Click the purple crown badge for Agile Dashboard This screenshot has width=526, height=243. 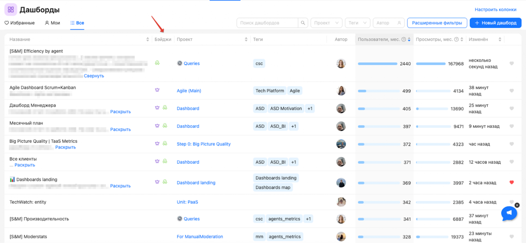click(x=157, y=90)
